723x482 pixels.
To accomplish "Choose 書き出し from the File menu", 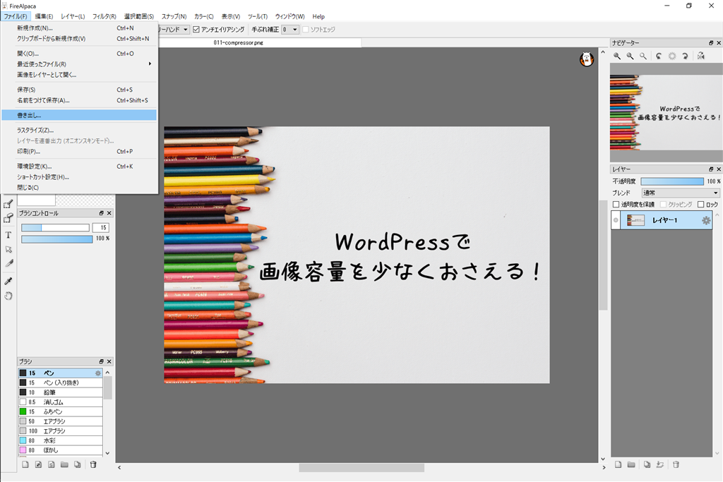I will click(79, 115).
